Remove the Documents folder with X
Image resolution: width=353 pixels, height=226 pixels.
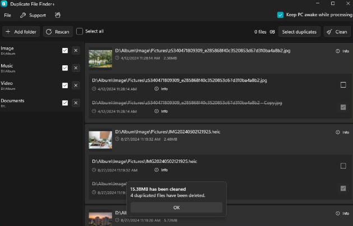(x=76, y=103)
